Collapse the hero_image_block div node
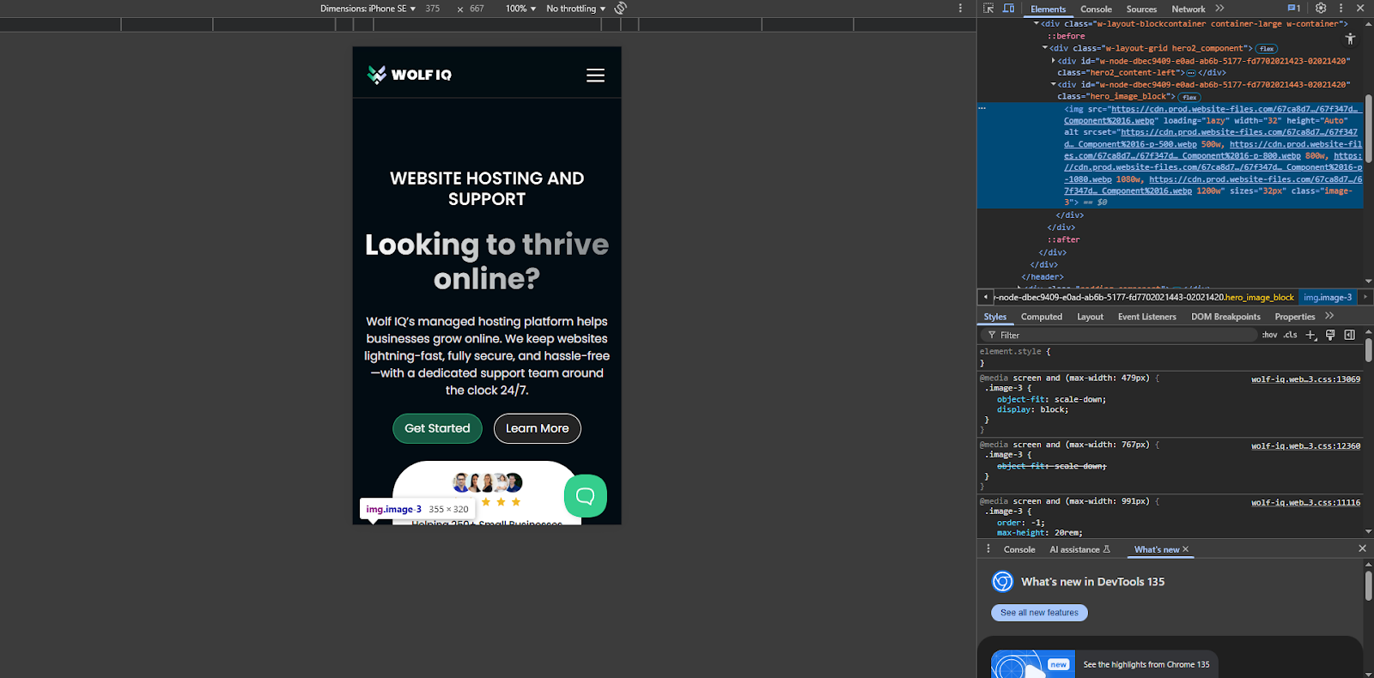Image resolution: width=1374 pixels, height=678 pixels. point(1054,85)
